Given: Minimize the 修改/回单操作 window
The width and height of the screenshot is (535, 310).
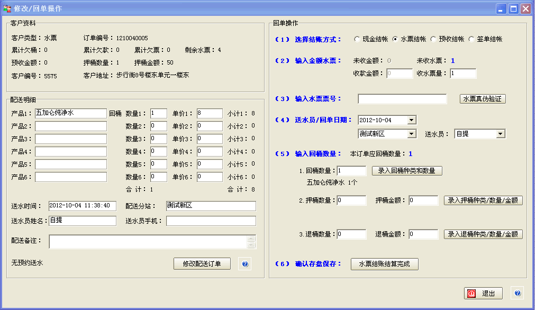Looking at the screenshot, I should coord(501,8).
